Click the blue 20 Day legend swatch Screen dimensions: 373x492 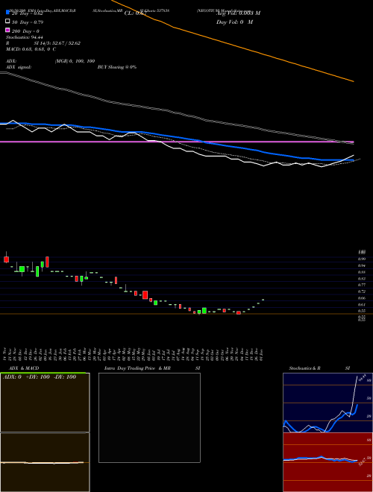tap(7, 13)
